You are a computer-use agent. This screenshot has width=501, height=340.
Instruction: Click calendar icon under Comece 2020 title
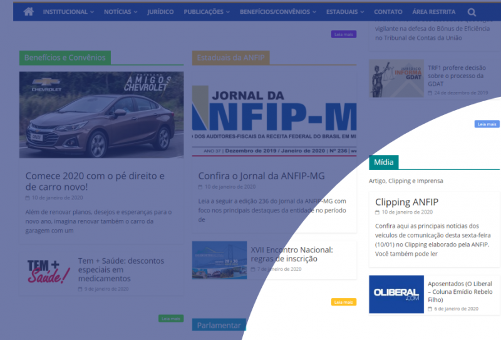click(x=28, y=198)
